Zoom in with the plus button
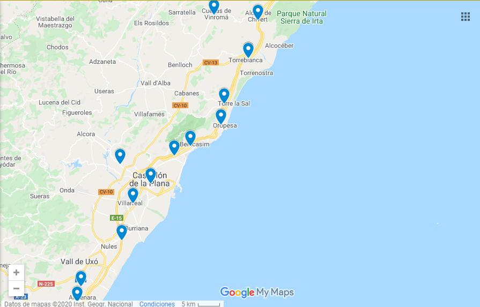This screenshot has width=480, height=307. point(16,273)
